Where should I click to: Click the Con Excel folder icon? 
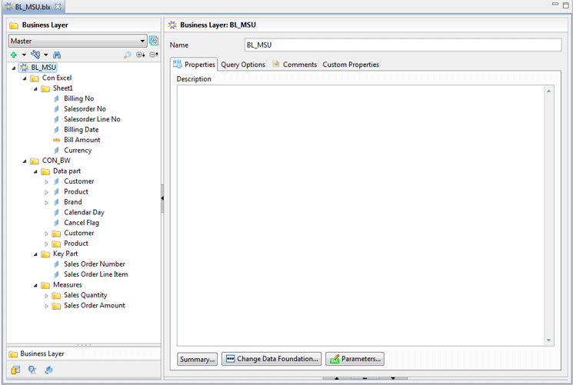pyautogui.click(x=35, y=78)
